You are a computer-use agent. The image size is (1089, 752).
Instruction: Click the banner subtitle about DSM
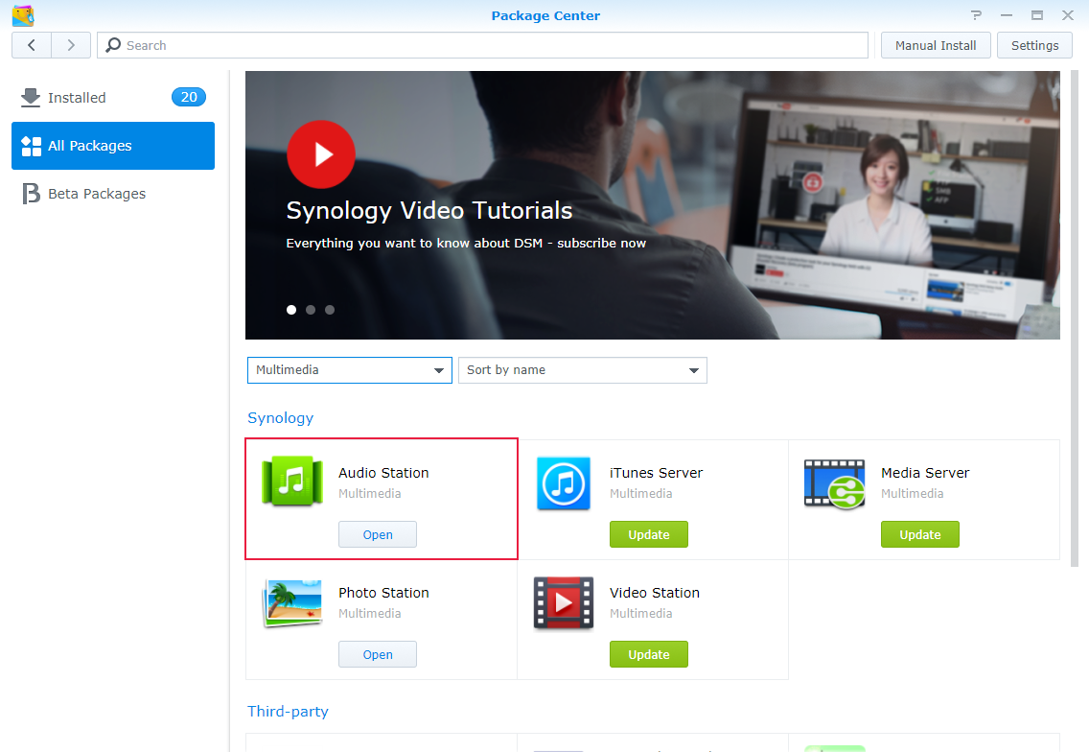tap(466, 244)
